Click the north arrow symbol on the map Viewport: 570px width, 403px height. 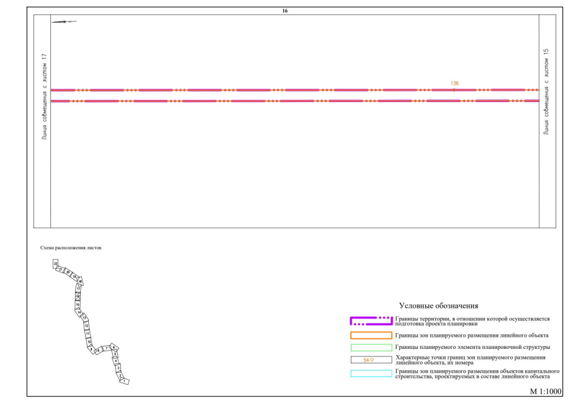pyautogui.click(x=64, y=22)
